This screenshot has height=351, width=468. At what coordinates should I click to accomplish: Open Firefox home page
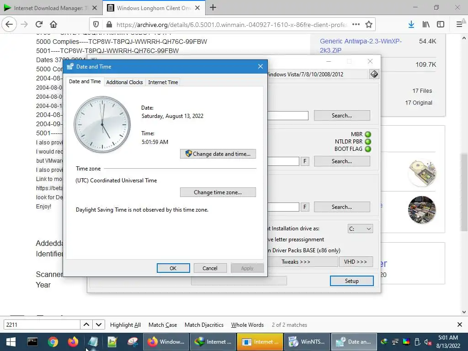[53, 24]
